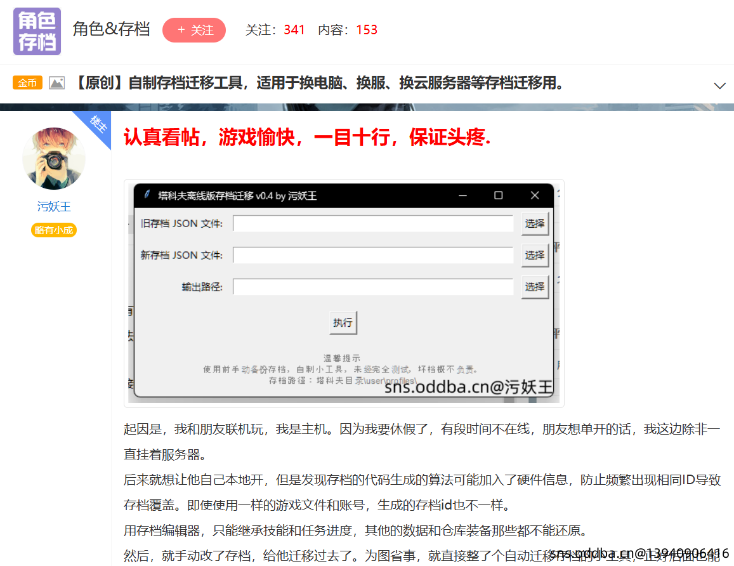
Task: Click the 内容 153 count
Action: pyautogui.click(x=348, y=30)
